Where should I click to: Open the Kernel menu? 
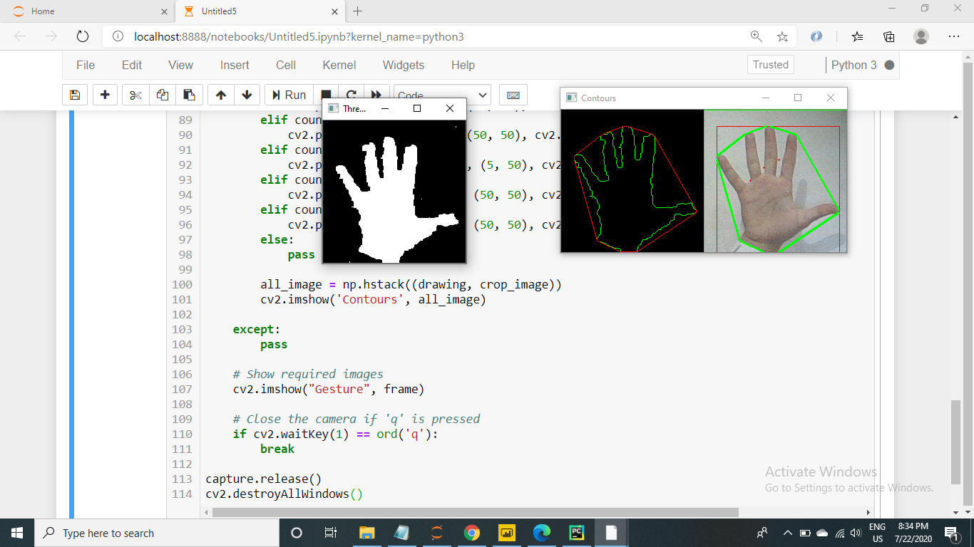coord(339,65)
